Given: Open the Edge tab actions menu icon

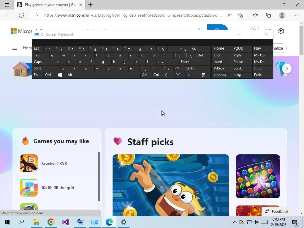Looking at the screenshot, I should 7,5.
